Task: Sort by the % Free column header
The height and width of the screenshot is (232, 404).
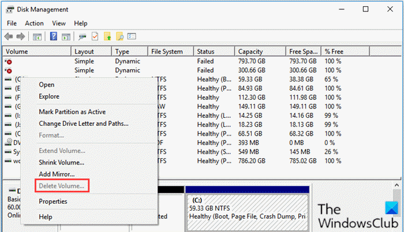Action: click(346, 51)
